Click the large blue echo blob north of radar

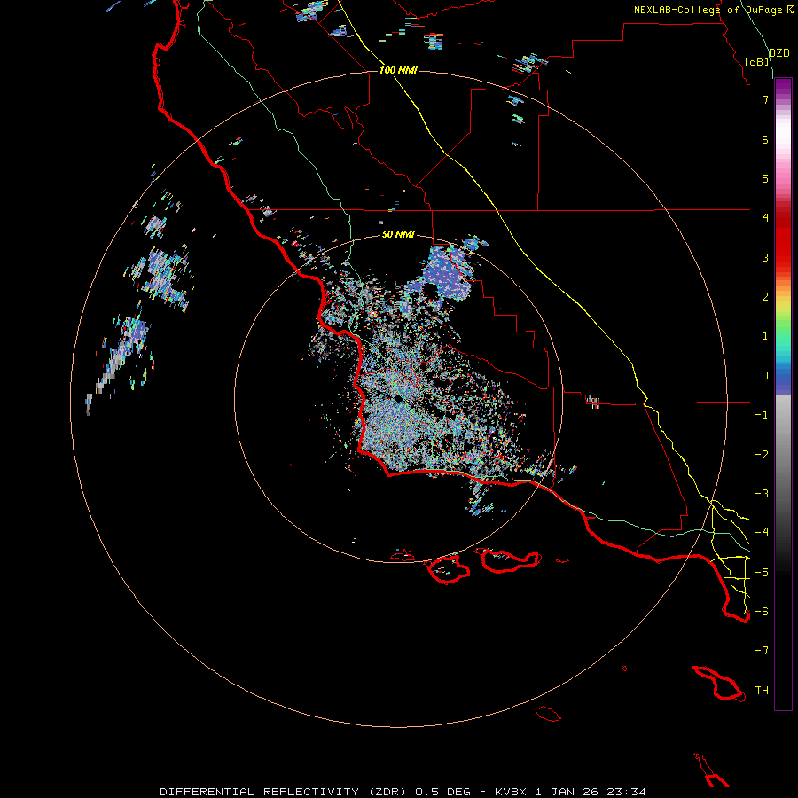click(448, 272)
